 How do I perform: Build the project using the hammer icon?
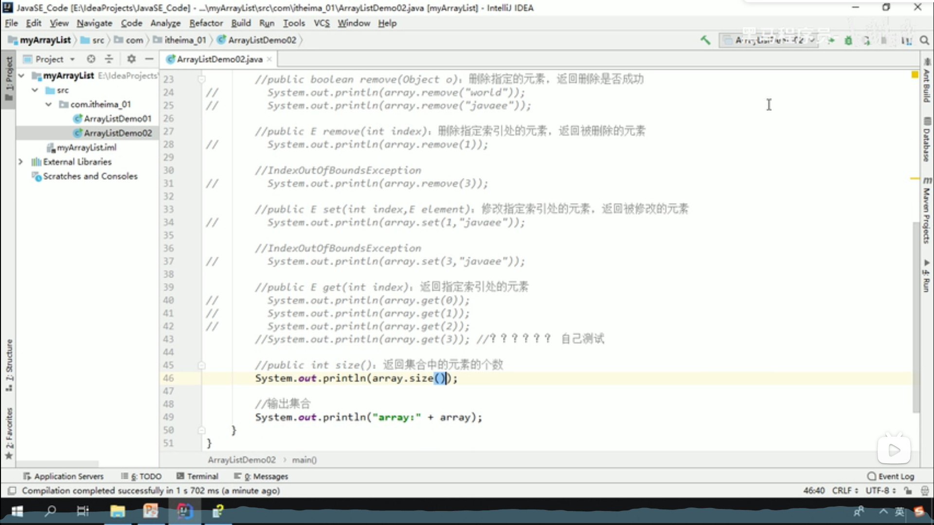pos(706,40)
